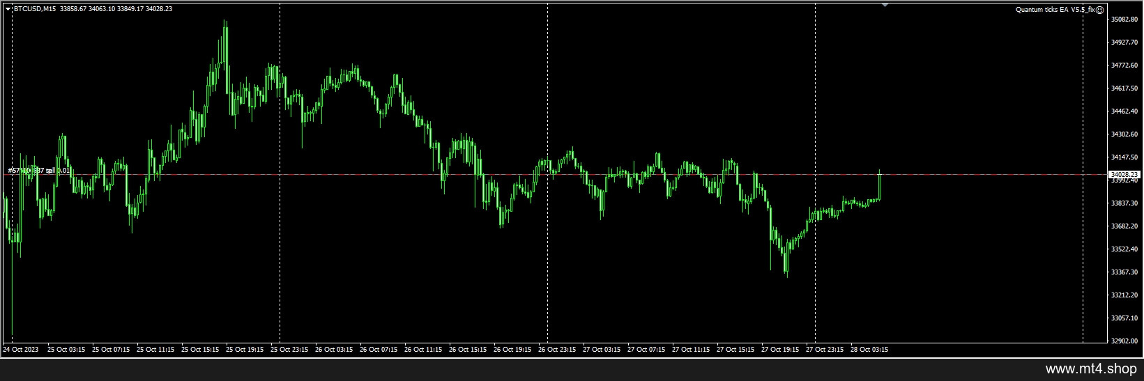This screenshot has height=381, width=1144.
Task: Click the close value 34028.23 in the title
Action: pyautogui.click(x=159, y=9)
